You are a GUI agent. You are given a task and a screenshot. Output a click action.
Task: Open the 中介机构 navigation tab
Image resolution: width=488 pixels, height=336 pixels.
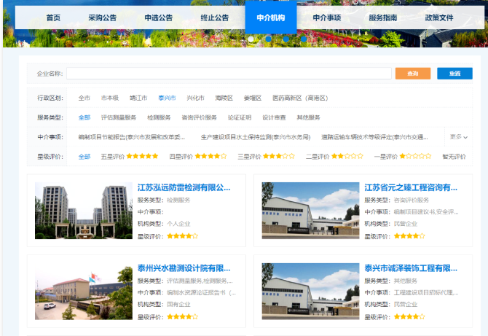pos(271,17)
